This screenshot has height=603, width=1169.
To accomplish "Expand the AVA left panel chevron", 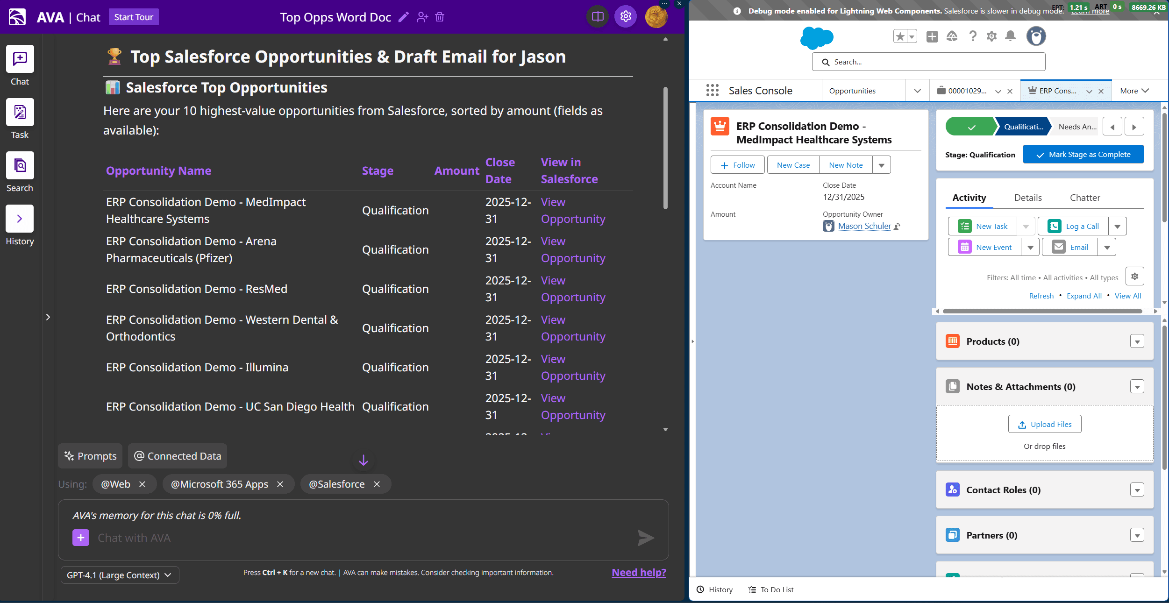I will 48,317.
